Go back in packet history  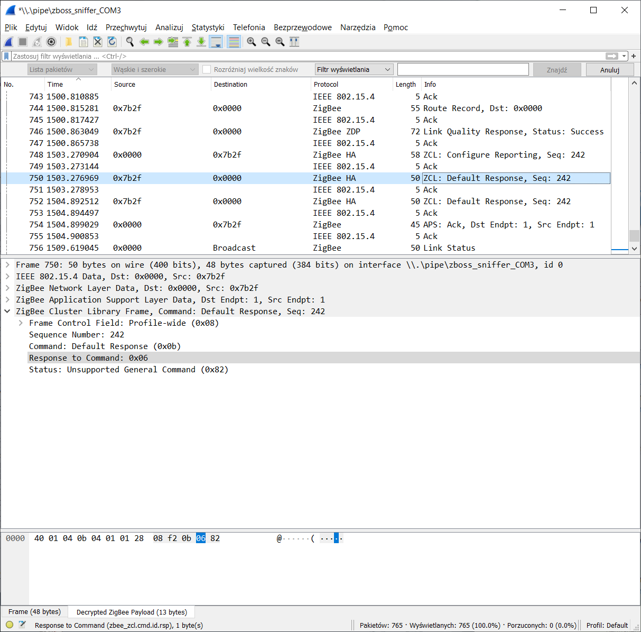(144, 42)
